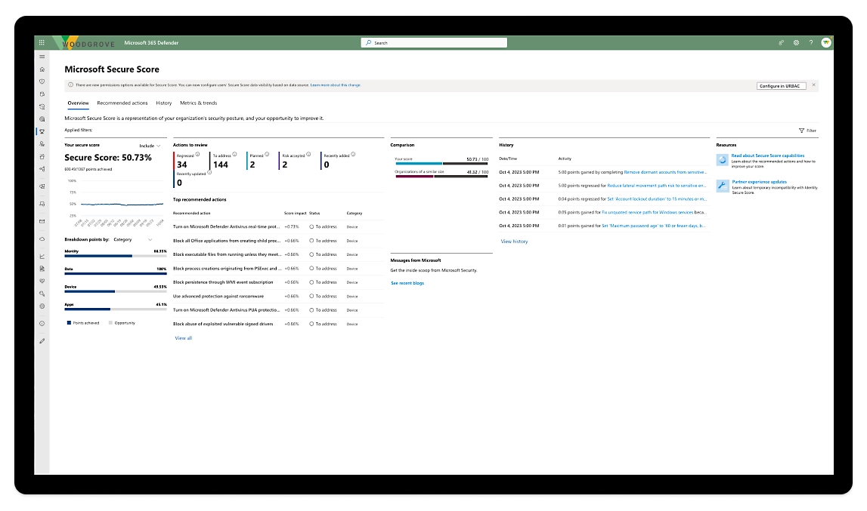Click info icon next to Regressed
The width and height of the screenshot is (867, 511).
pyautogui.click(x=197, y=155)
